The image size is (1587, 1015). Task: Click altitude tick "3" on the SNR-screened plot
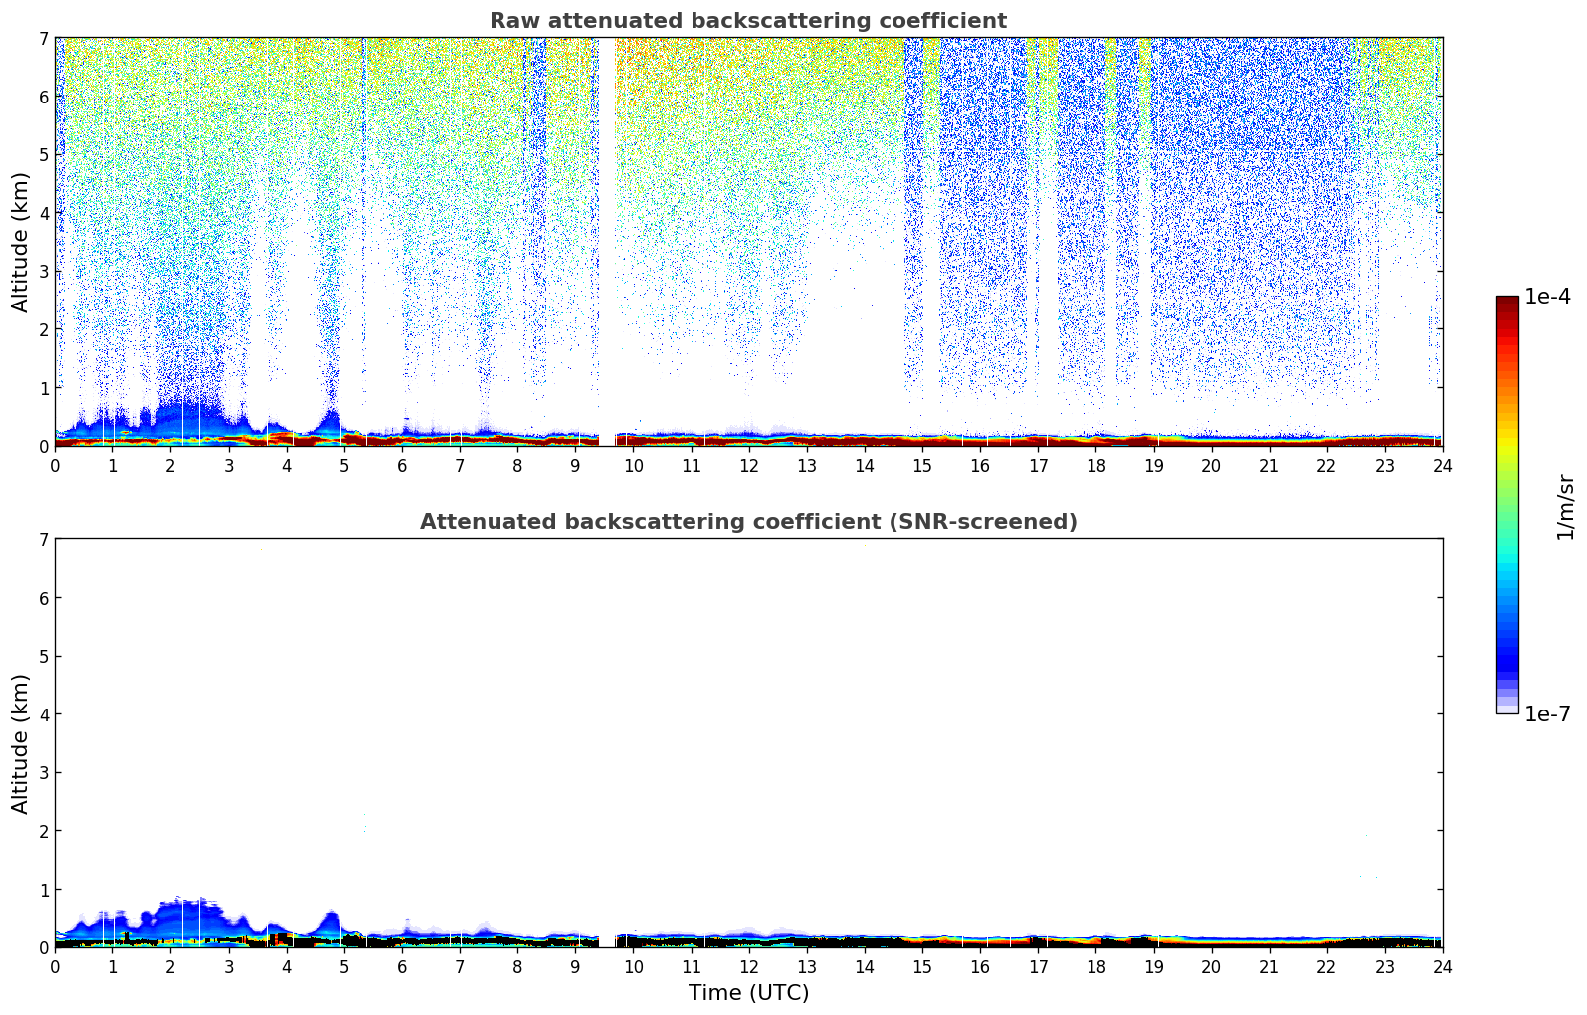pyautogui.click(x=44, y=773)
